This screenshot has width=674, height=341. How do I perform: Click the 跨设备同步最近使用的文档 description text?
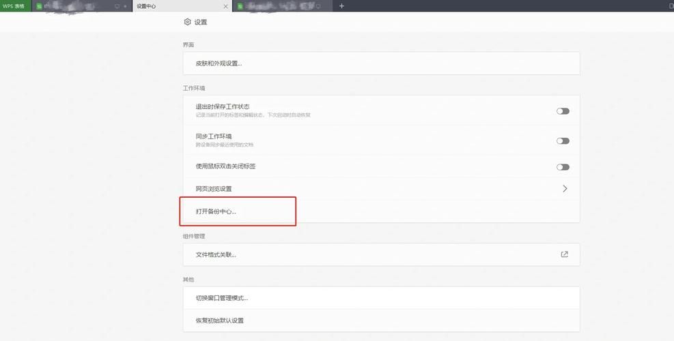point(225,145)
